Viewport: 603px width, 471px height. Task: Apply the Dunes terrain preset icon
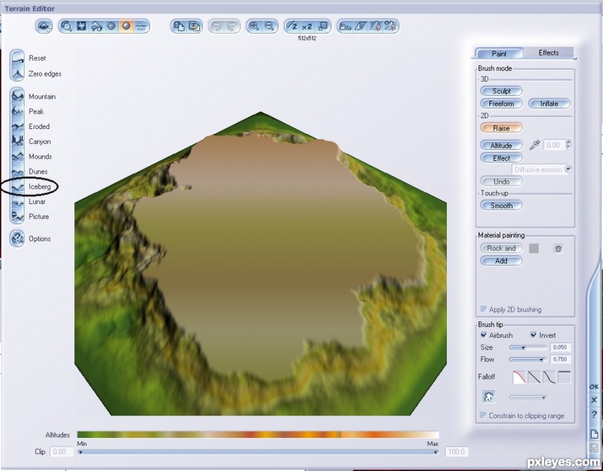click(x=18, y=171)
